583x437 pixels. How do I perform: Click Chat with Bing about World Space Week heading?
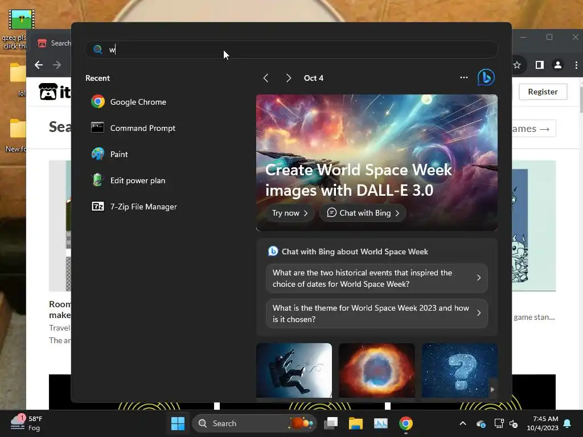pos(355,252)
